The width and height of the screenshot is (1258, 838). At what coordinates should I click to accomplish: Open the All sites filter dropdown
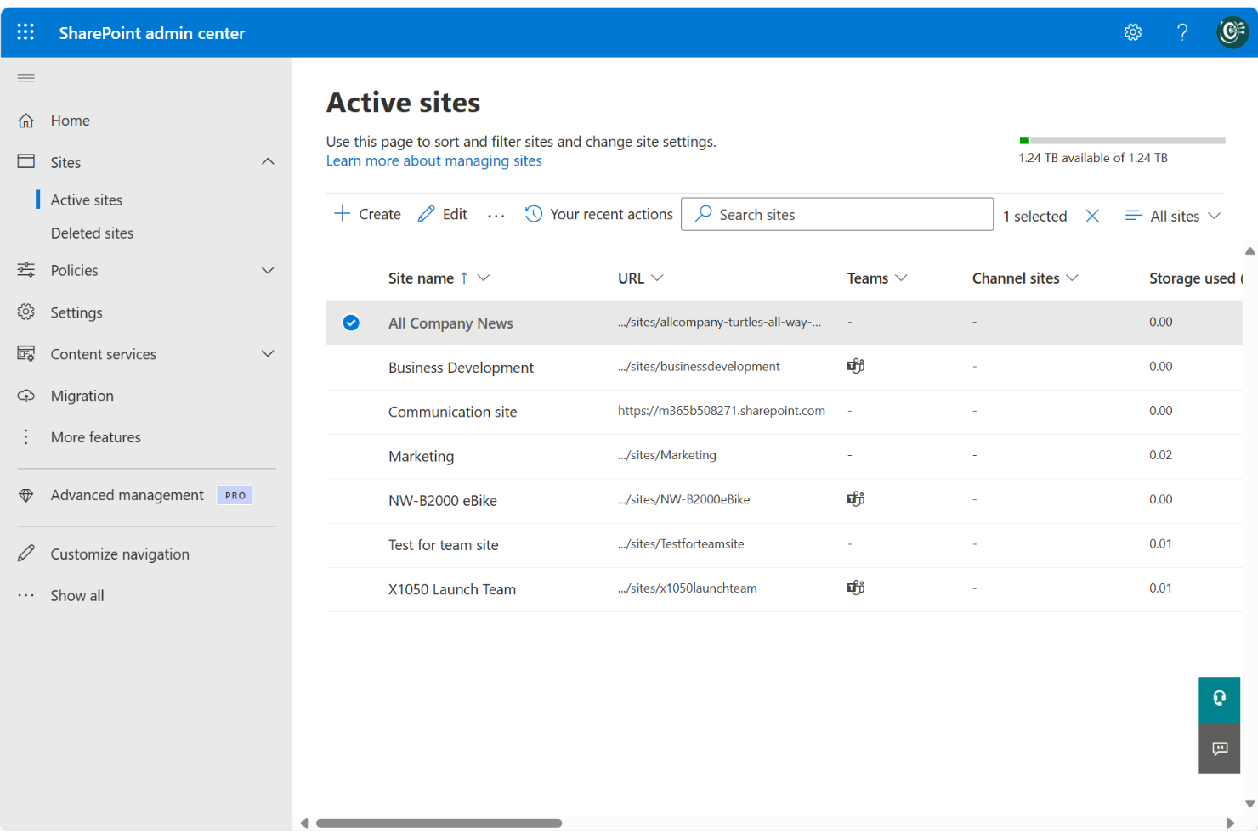[1173, 216]
